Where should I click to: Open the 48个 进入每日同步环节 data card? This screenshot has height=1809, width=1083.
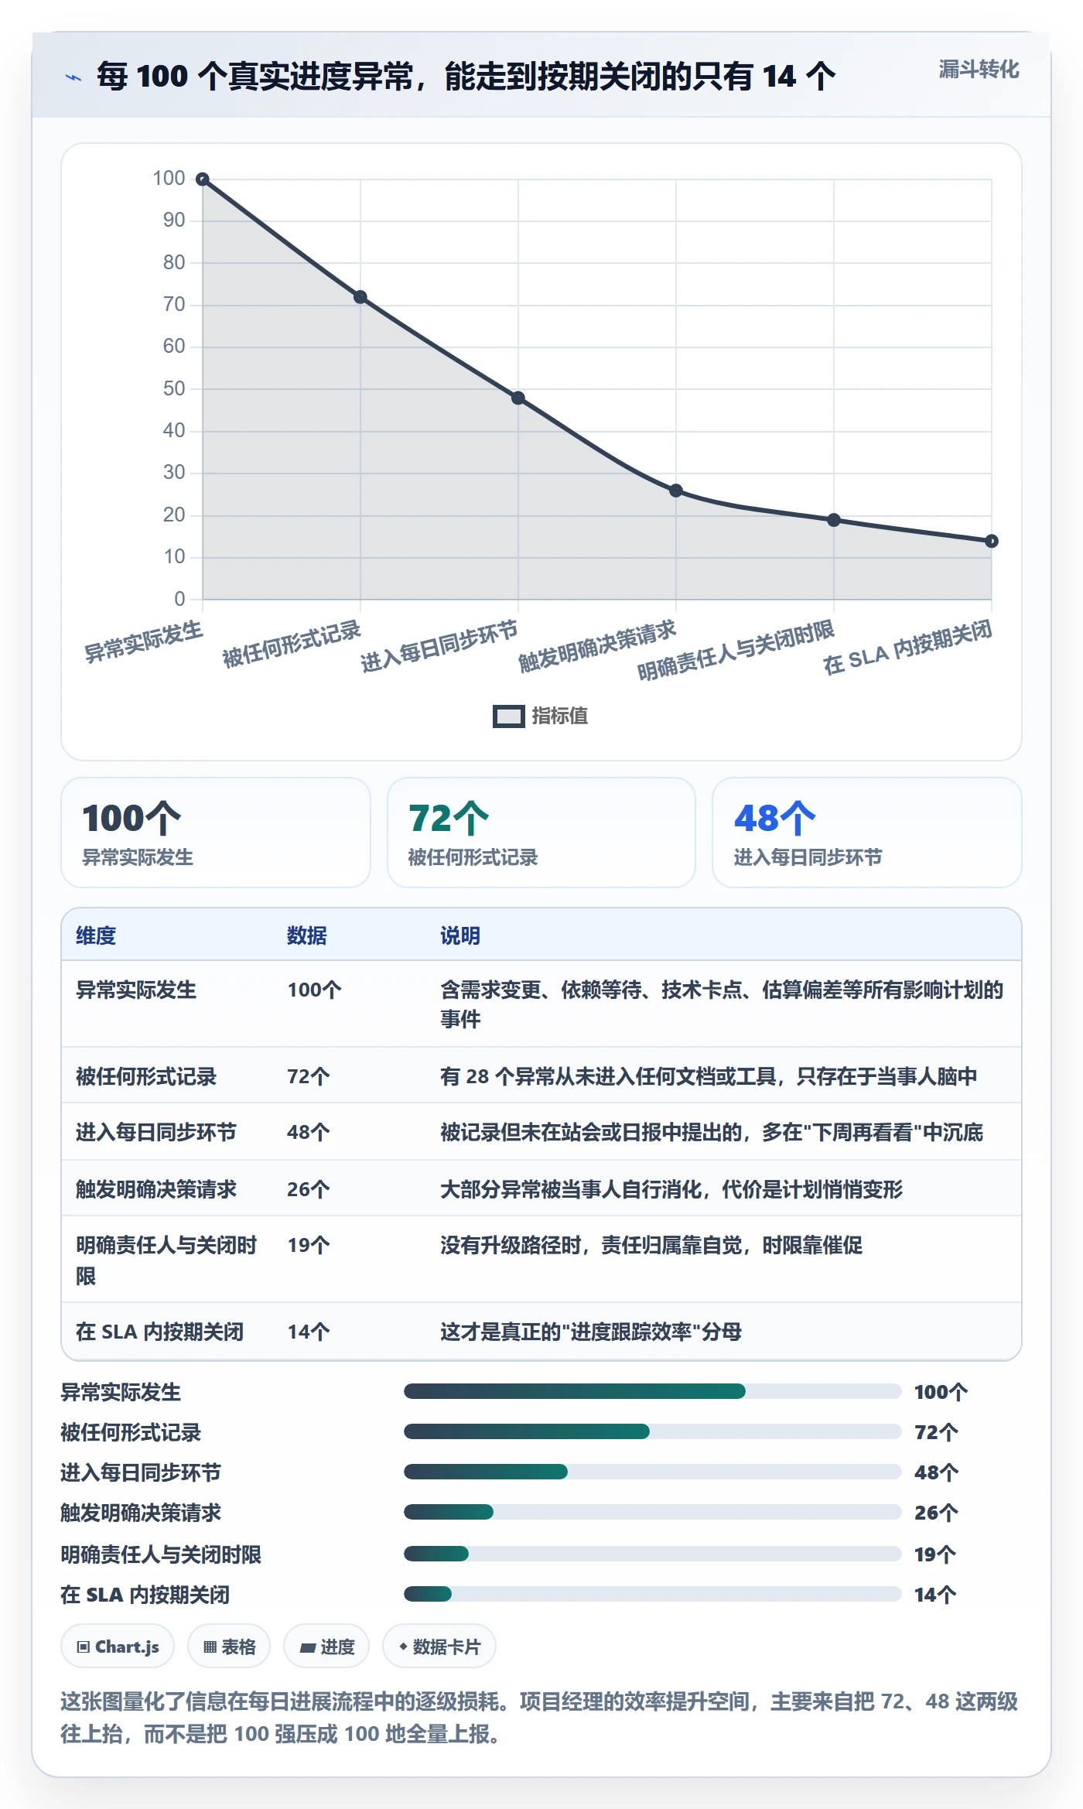(x=867, y=833)
